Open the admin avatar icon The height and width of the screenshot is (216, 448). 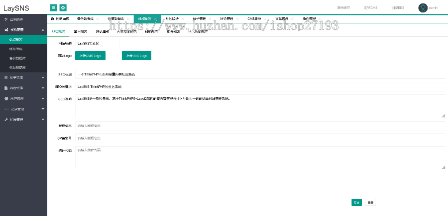pos(423,8)
